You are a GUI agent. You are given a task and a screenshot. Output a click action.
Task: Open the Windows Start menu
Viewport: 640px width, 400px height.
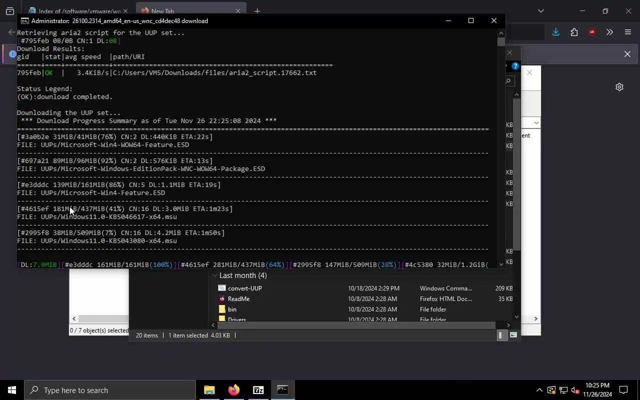(x=12, y=390)
